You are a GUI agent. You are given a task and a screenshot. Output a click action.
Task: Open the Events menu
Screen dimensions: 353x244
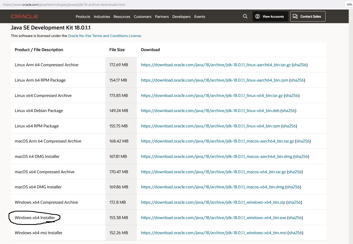[x=200, y=17]
